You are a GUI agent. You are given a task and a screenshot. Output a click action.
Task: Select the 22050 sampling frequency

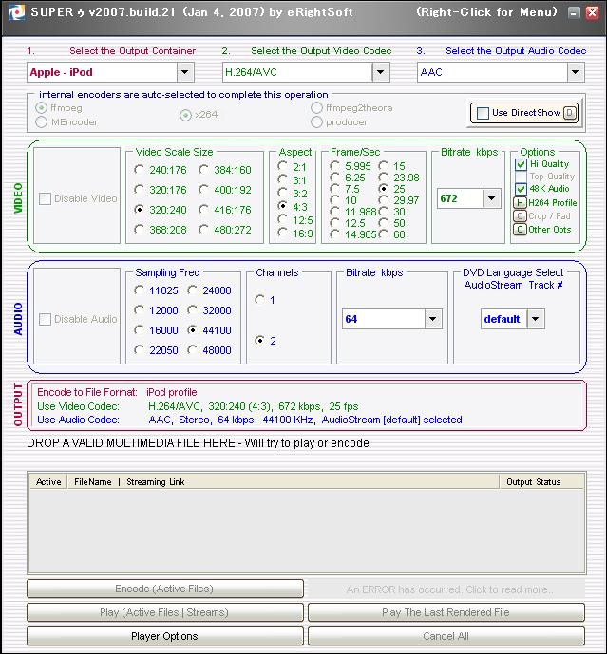tap(139, 350)
